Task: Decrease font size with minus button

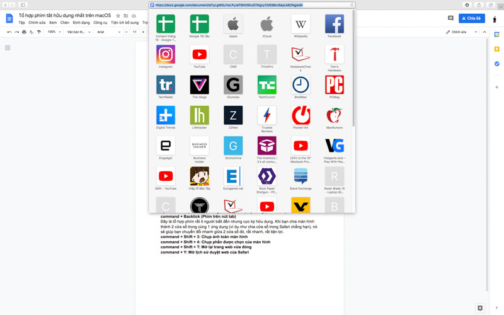Action: (127, 32)
